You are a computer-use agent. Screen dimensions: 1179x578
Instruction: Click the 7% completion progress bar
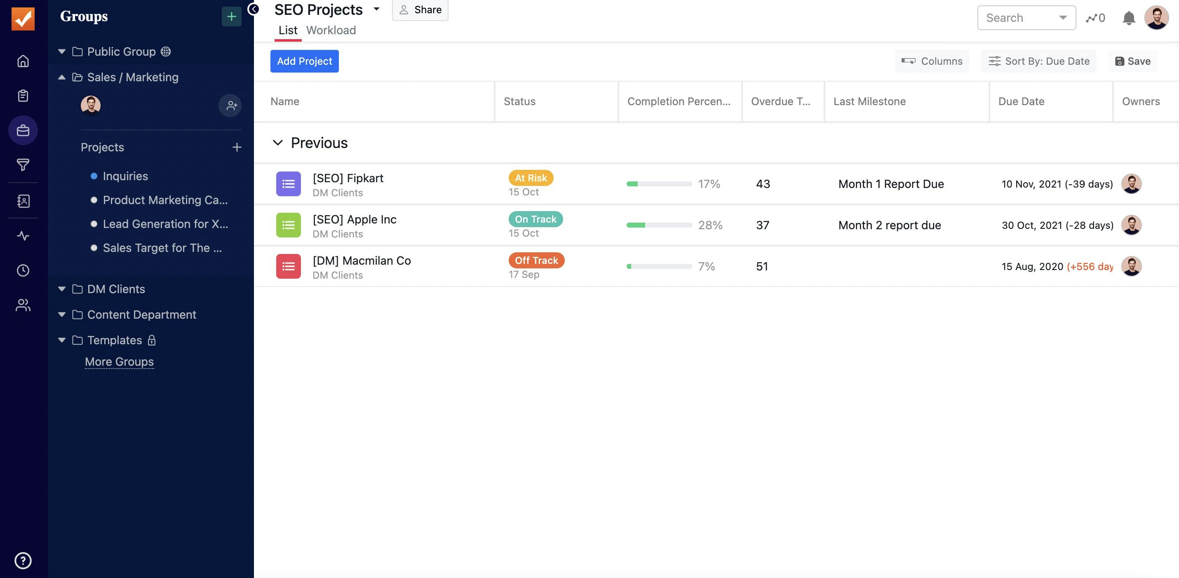pyautogui.click(x=659, y=266)
